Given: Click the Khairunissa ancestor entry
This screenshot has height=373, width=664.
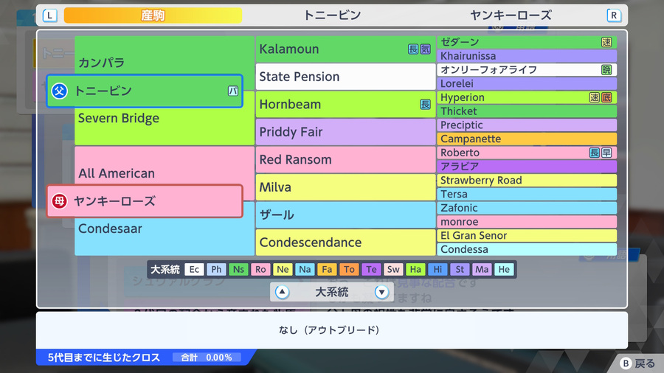Looking at the screenshot, I should click(x=527, y=56).
